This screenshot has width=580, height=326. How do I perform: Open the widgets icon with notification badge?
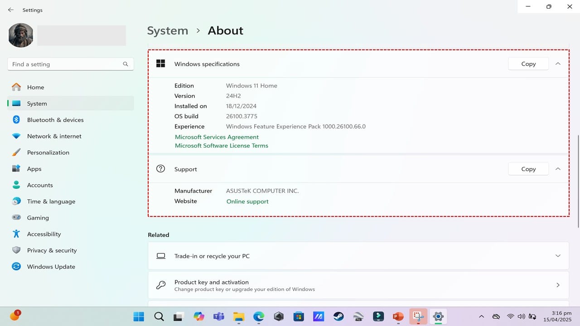coord(14,316)
